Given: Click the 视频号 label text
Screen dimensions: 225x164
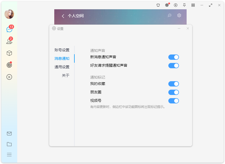Looking at the screenshot, I should click(96, 101).
